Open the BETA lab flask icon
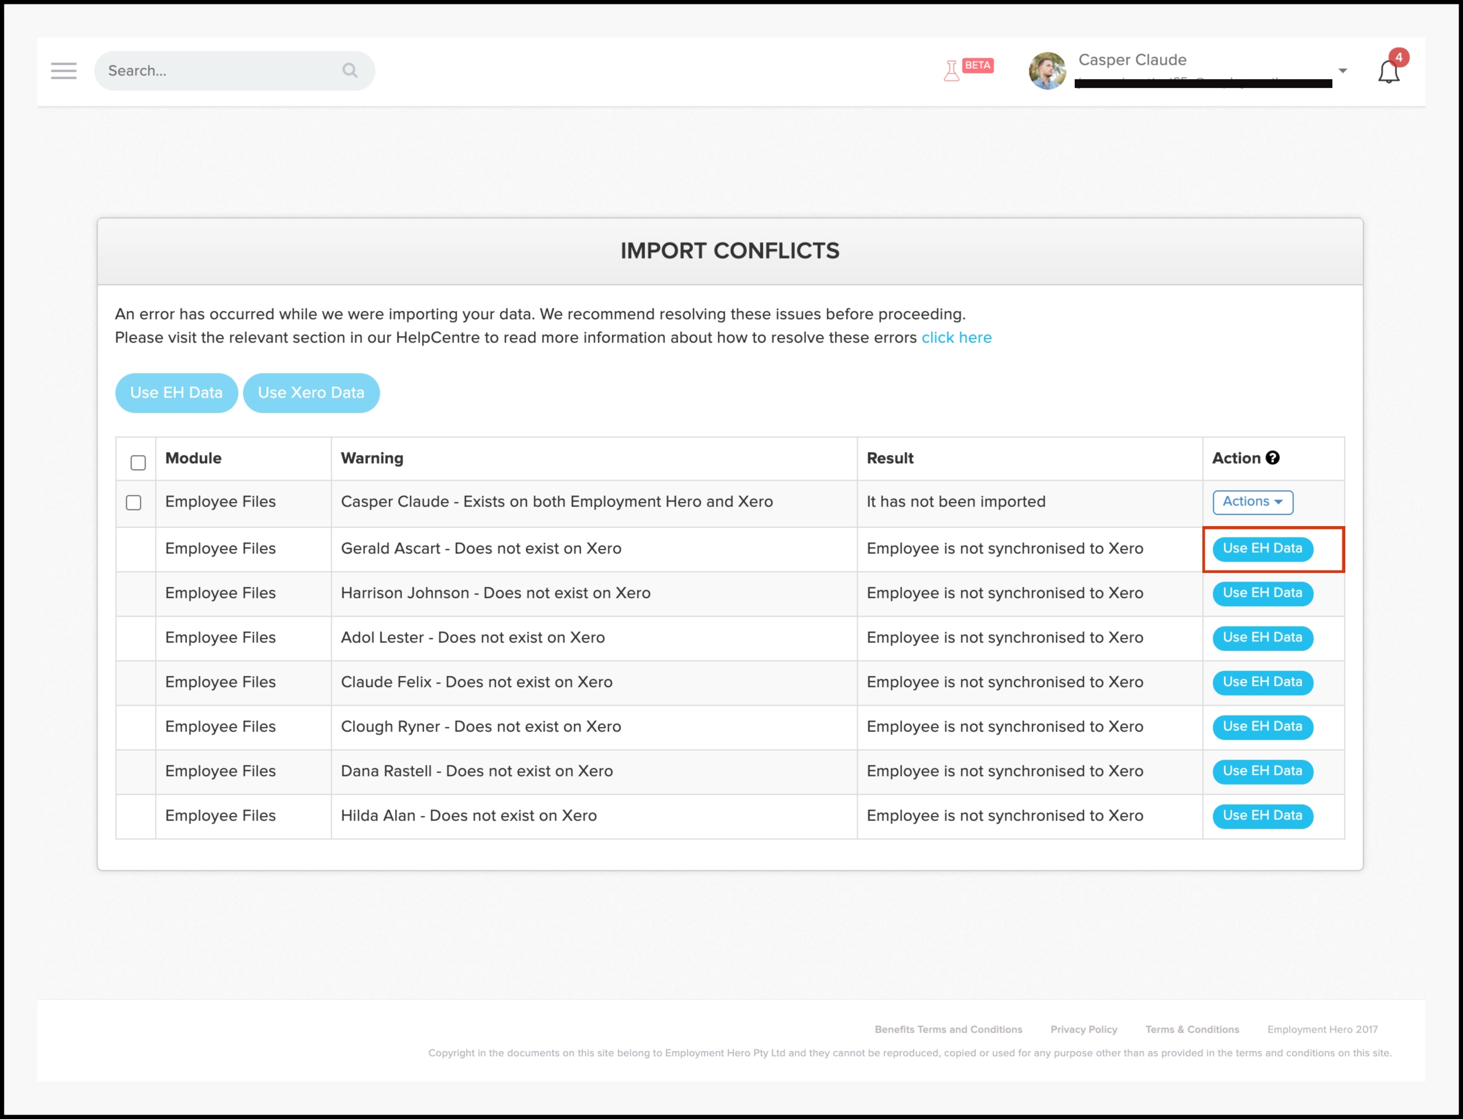The image size is (1463, 1119). pos(952,70)
